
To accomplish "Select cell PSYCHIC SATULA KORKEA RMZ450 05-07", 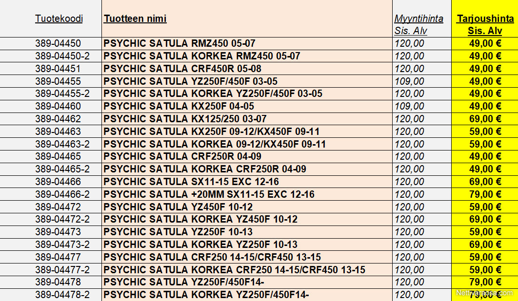I will pos(202,56).
